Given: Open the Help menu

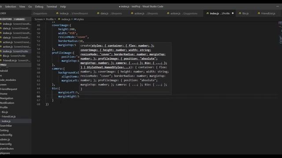Looking at the screenshot, I should [x=63, y=7].
